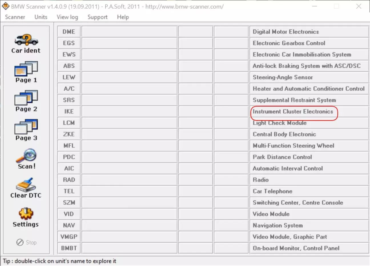Select the BMBT unit button
Screen dimensions: 370x266
[69, 248]
